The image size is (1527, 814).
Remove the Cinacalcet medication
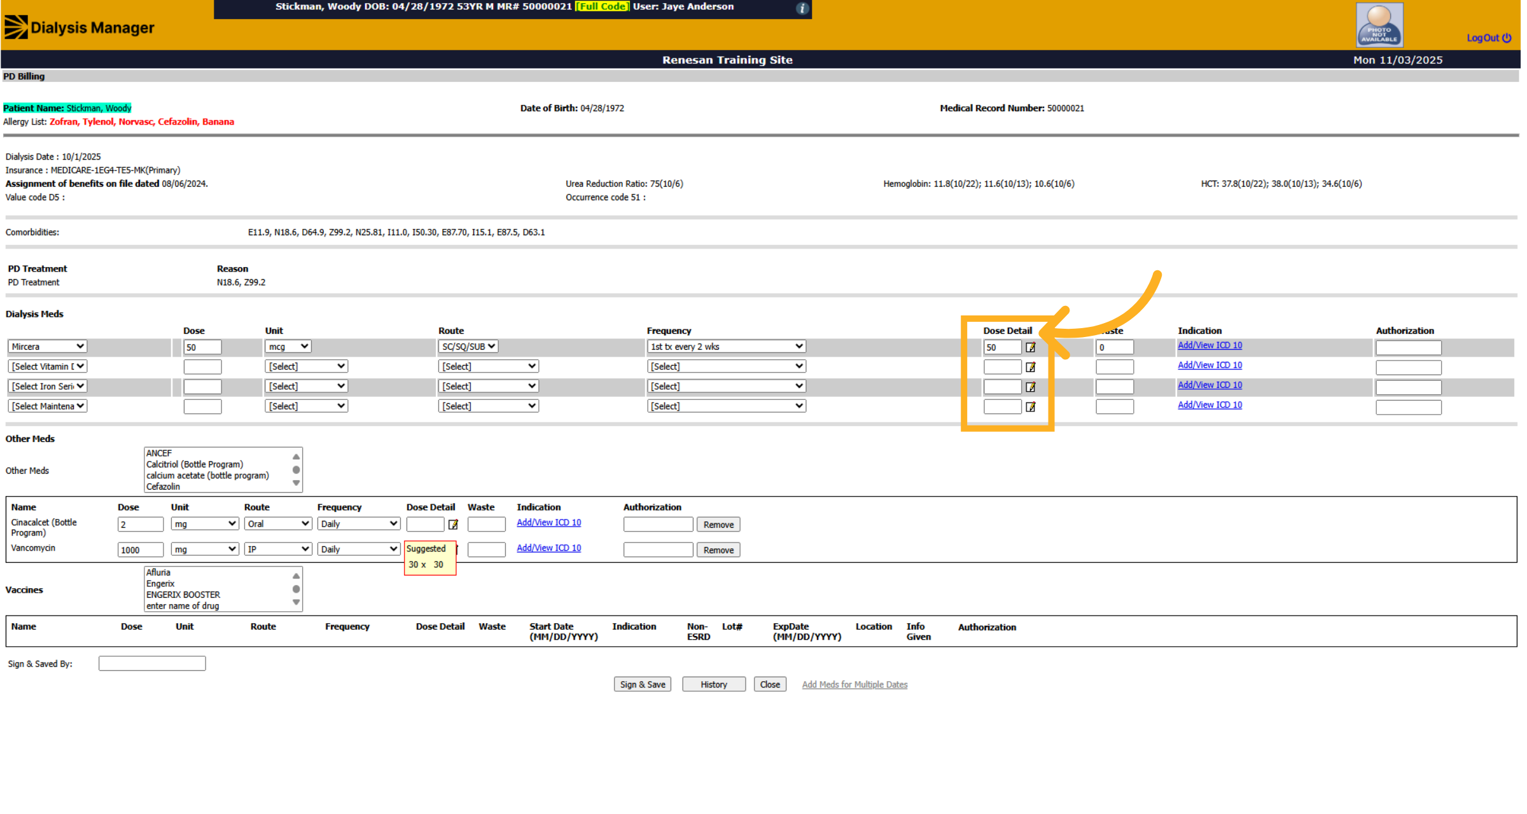[718, 525]
